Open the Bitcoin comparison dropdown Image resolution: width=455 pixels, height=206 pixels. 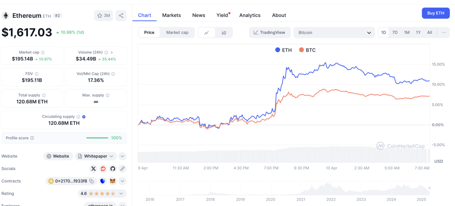pyautogui.click(x=334, y=32)
